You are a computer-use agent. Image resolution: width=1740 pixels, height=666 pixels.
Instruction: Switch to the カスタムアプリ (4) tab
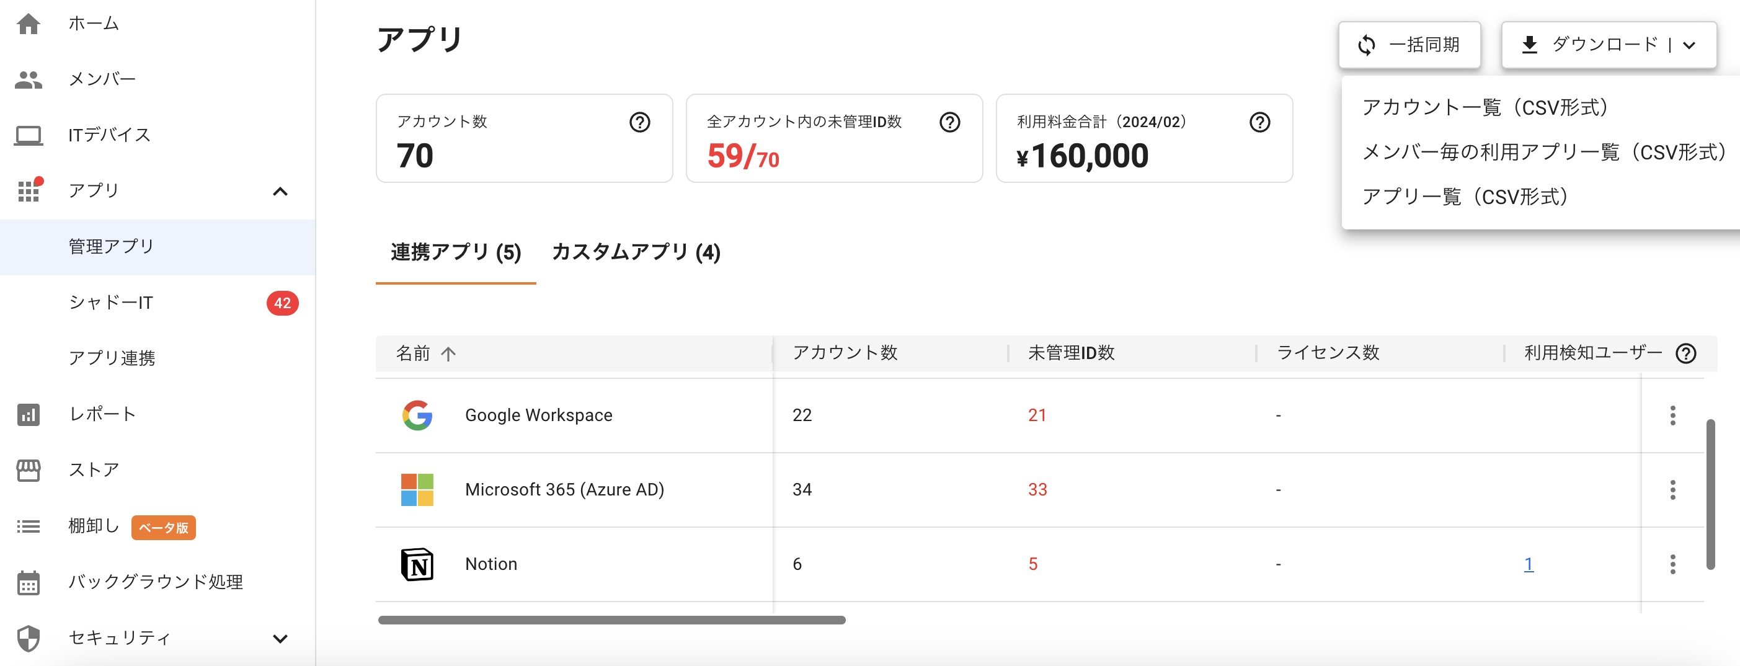[x=636, y=252]
